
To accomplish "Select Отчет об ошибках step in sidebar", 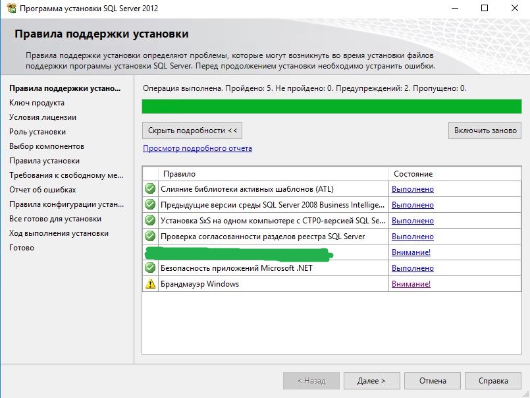I will click(43, 190).
